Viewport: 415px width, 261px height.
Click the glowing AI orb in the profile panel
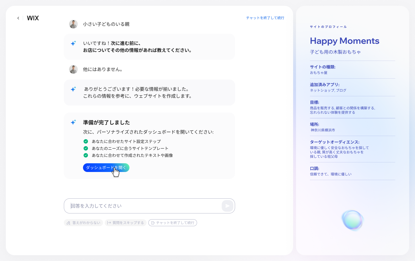(x=353, y=220)
